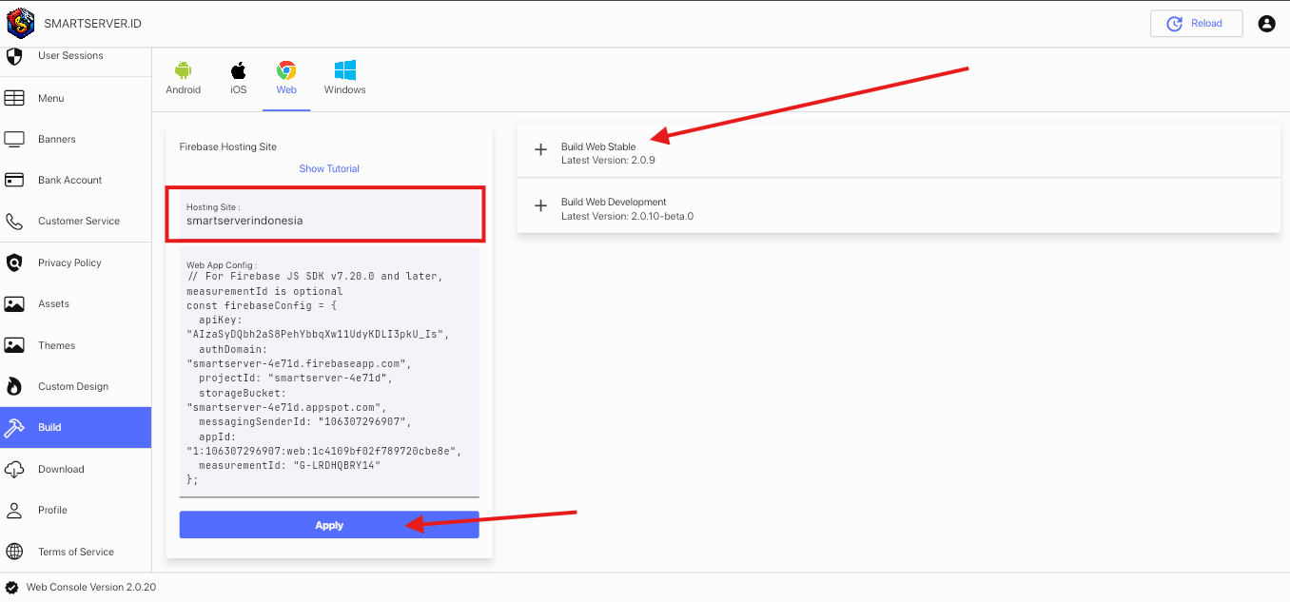Click the Terms of Service globe icon
The width and height of the screenshot is (1290, 602).
[x=14, y=552]
